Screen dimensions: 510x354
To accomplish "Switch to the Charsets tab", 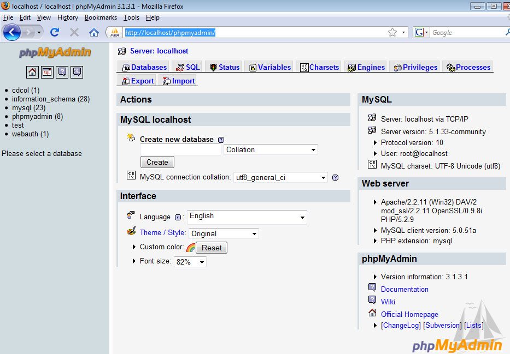I will (x=319, y=67).
